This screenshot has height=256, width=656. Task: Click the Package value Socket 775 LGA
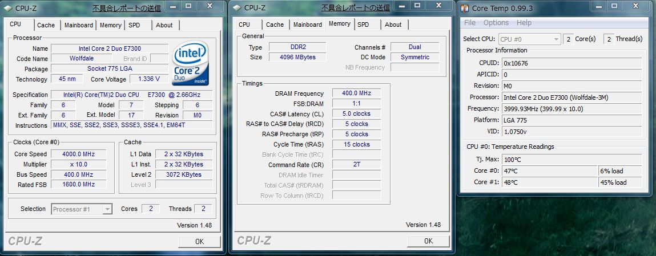tap(110, 69)
